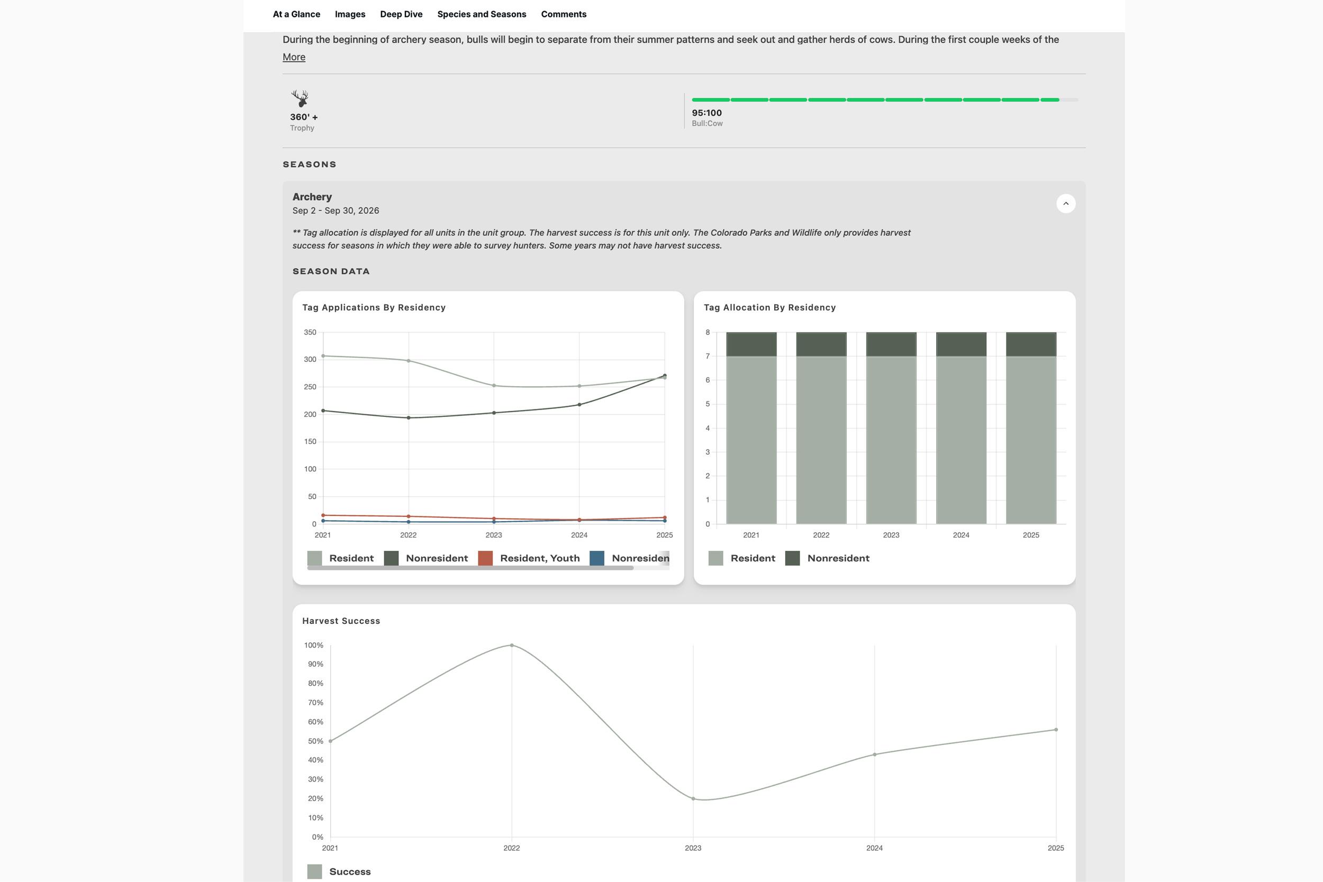Viewport: 1323px width, 882px height.
Task: Click the 2024 bar in Tag Allocation chart
Action: tap(962, 428)
